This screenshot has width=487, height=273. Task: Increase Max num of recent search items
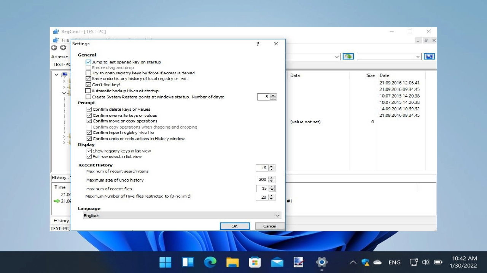[271, 166]
